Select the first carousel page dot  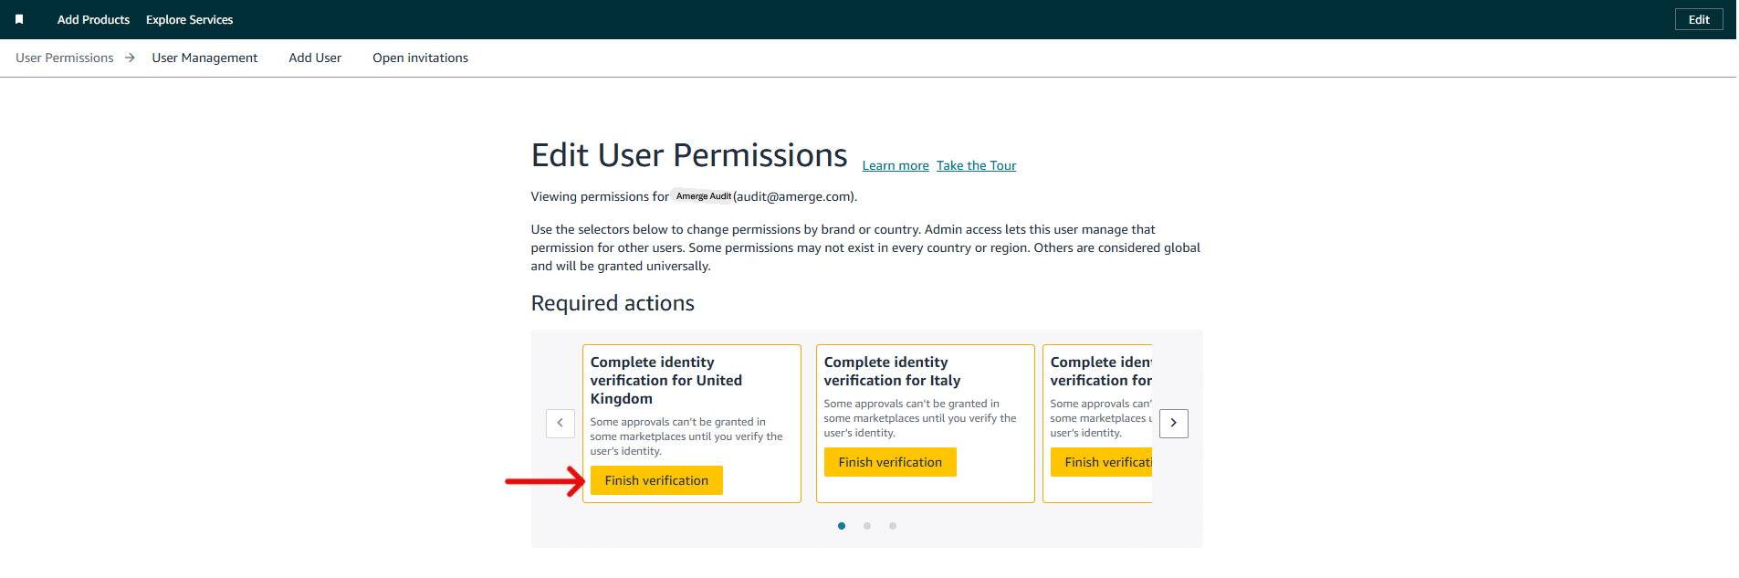coord(841,526)
